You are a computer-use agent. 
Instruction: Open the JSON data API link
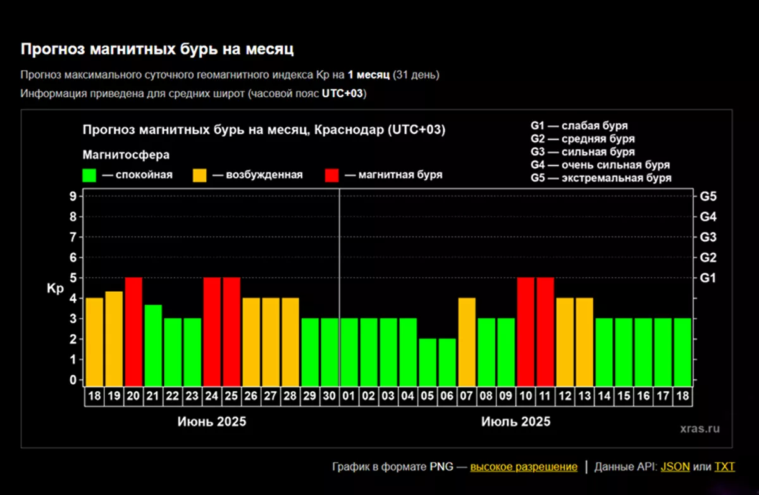(x=675, y=467)
